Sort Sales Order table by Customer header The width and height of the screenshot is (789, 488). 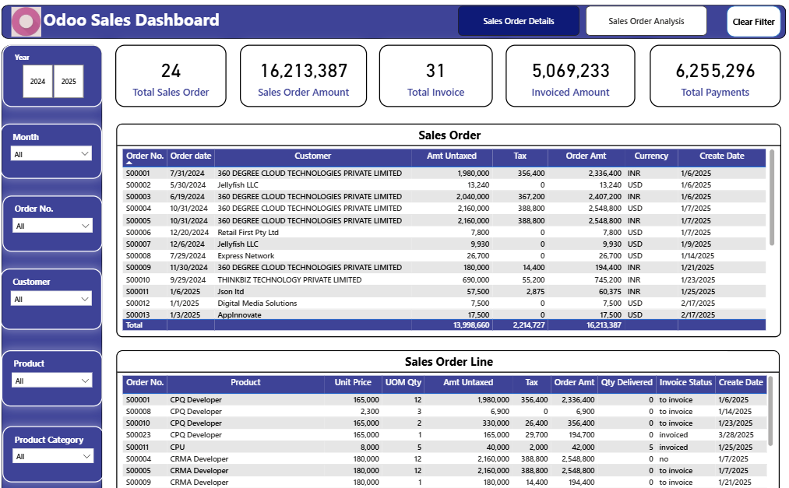click(x=312, y=156)
